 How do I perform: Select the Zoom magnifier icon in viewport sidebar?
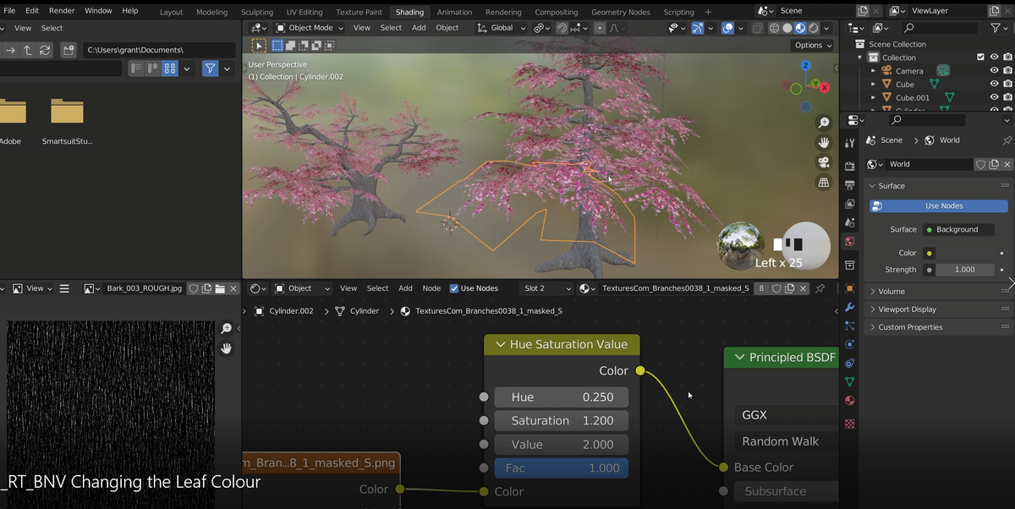pos(823,122)
